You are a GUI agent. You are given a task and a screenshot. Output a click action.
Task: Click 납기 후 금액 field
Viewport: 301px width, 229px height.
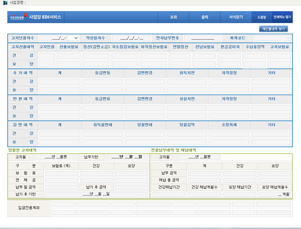131,187
